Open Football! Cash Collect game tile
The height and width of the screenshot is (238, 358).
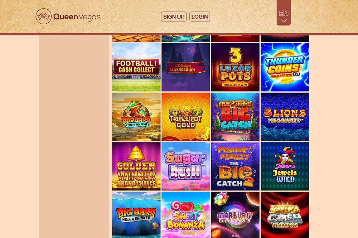(136, 67)
